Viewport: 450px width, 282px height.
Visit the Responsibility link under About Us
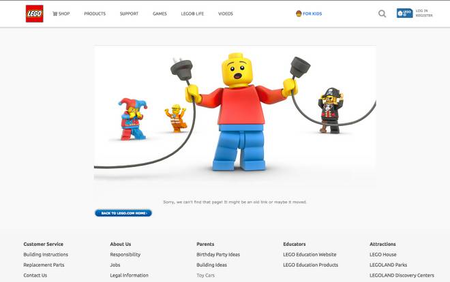tap(125, 255)
